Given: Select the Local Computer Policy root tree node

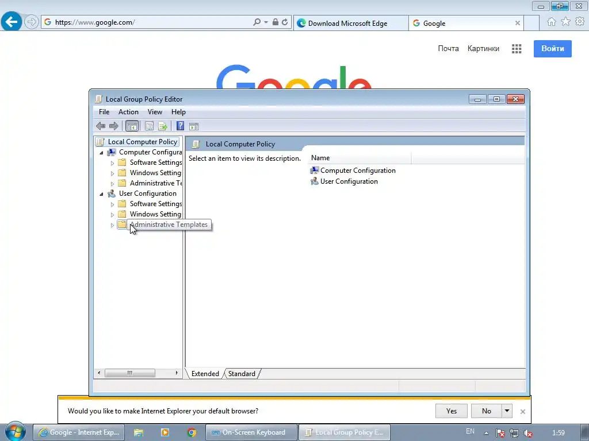Looking at the screenshot, I should (137, 142).
